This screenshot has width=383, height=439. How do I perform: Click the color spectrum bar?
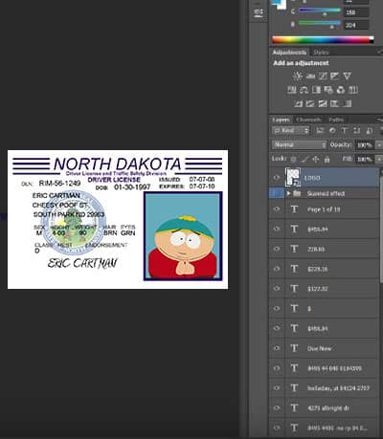323,39
